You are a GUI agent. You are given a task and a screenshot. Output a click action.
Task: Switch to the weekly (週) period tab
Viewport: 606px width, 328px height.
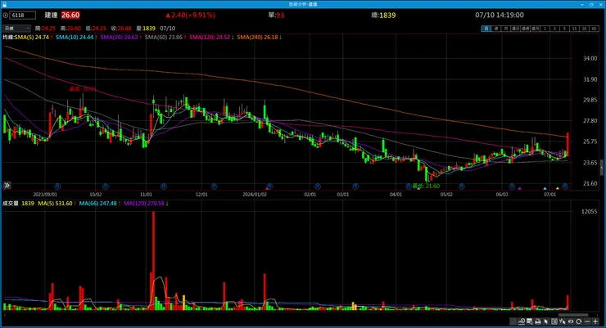(x=496, y=29)
